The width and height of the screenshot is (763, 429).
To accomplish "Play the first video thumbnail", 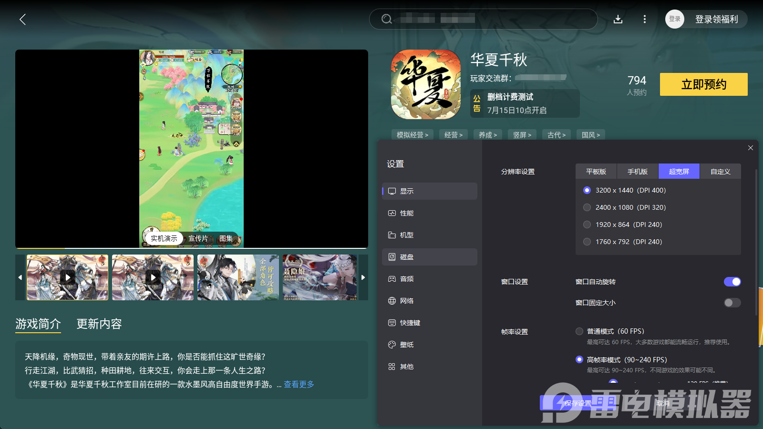I will point(68,277).
